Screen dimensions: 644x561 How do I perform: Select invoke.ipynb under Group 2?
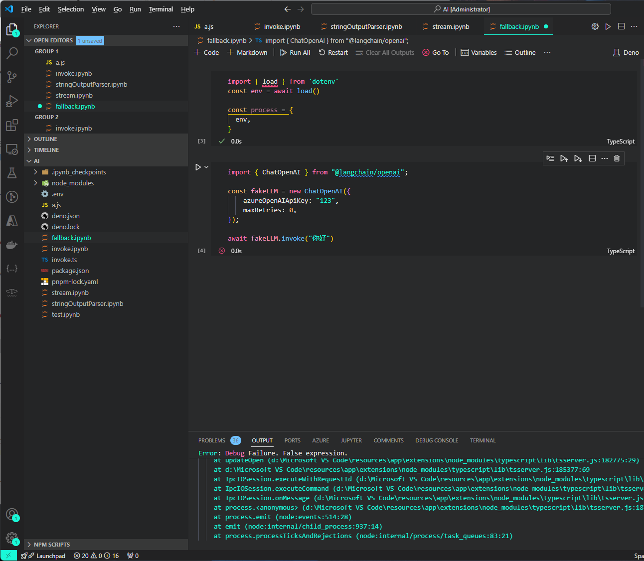pos(74,128)
